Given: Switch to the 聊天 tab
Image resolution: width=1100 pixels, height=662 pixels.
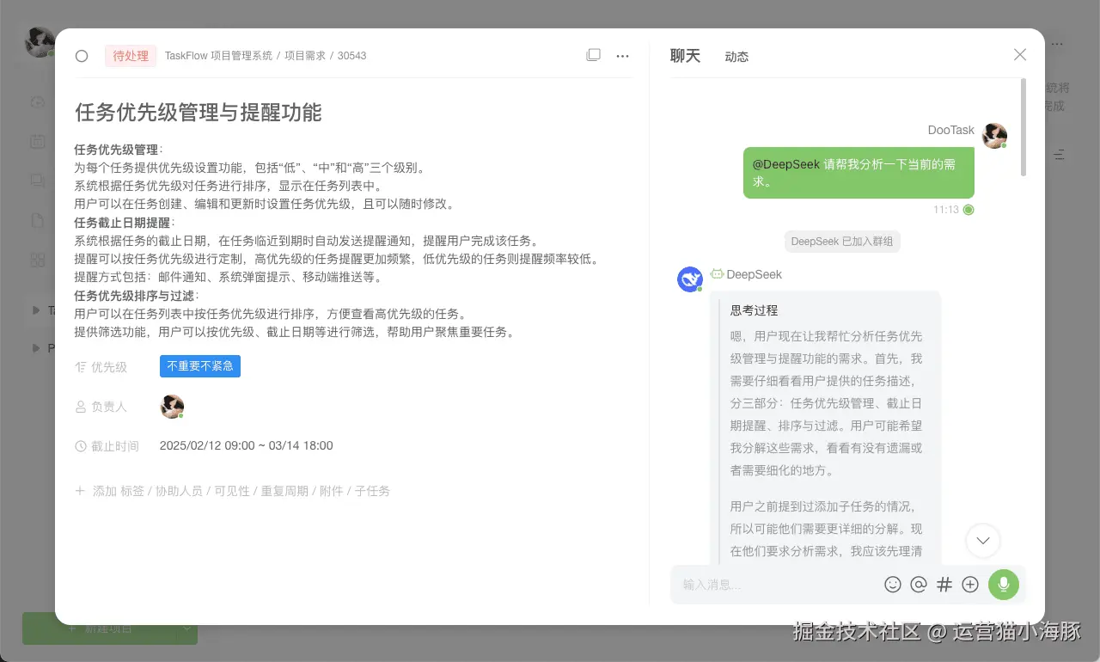Looking at the screenshot, I should [x=685, y=56].
